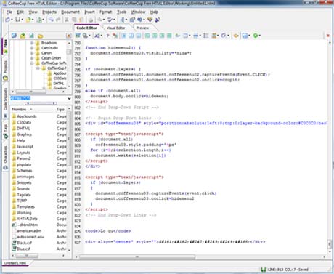Click code line 813 closing div tag
This screenshot has height=274, width=334.
coord(92,166)
